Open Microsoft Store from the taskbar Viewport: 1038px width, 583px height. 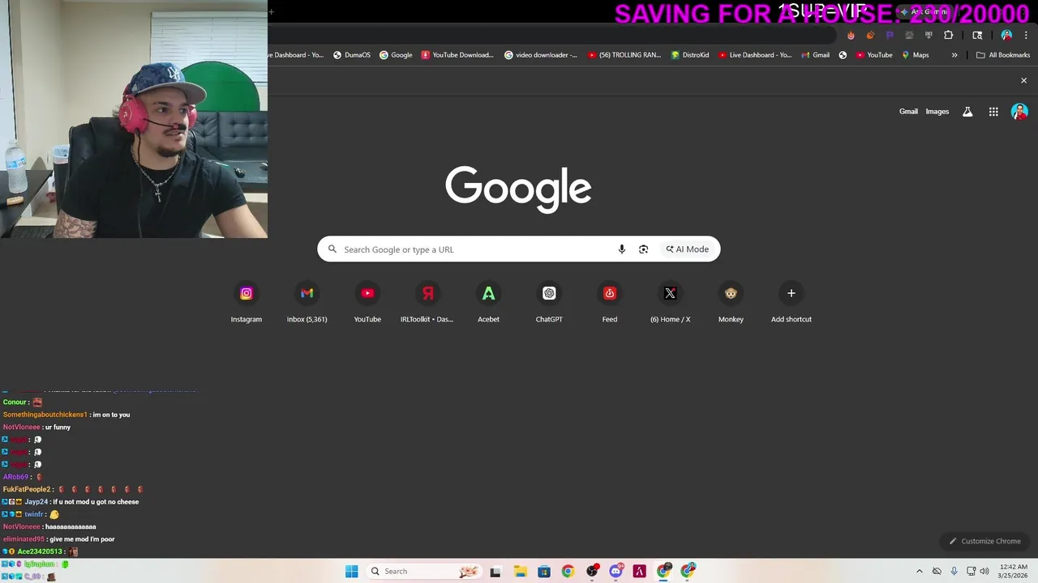point(544,572)
